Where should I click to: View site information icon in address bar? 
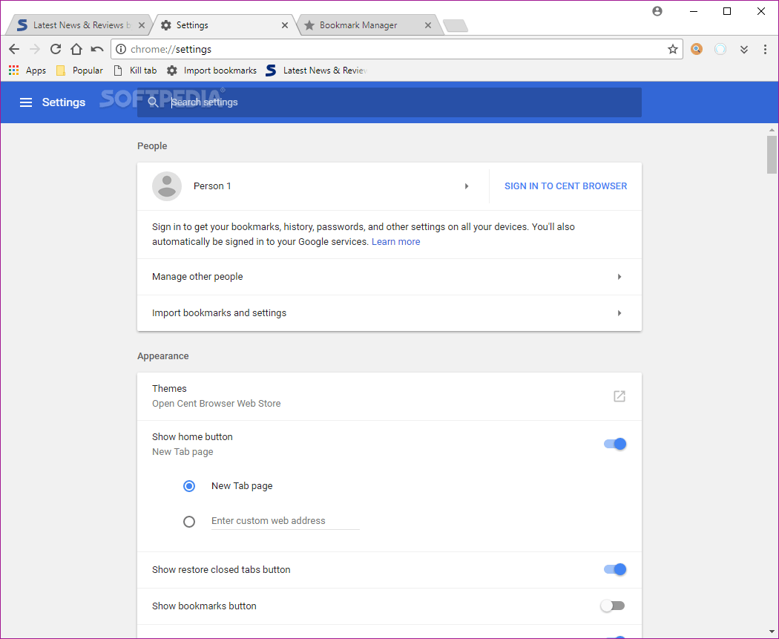121,49
